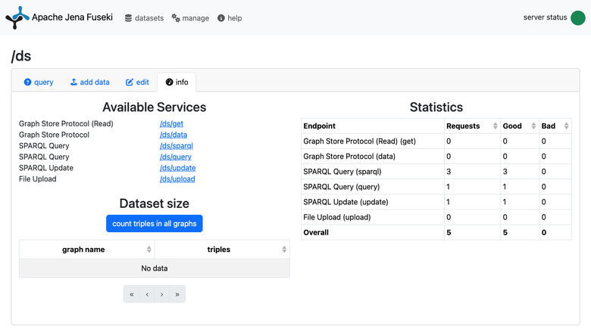The image size is (591, 332).
Task: Open the /ds/upload service link
Action: click(177, 179)
